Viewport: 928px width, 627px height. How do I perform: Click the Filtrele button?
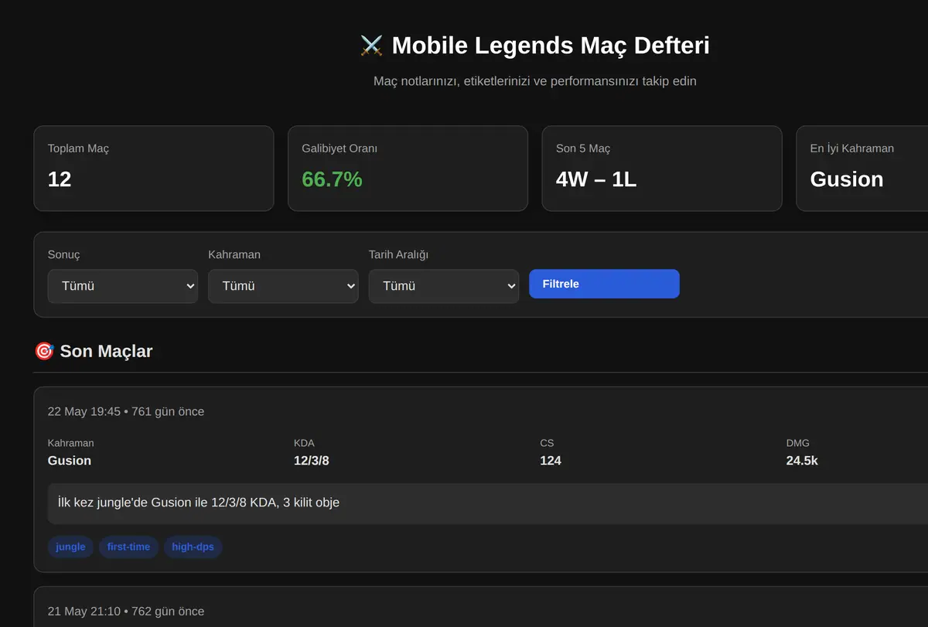pos(604,284)
